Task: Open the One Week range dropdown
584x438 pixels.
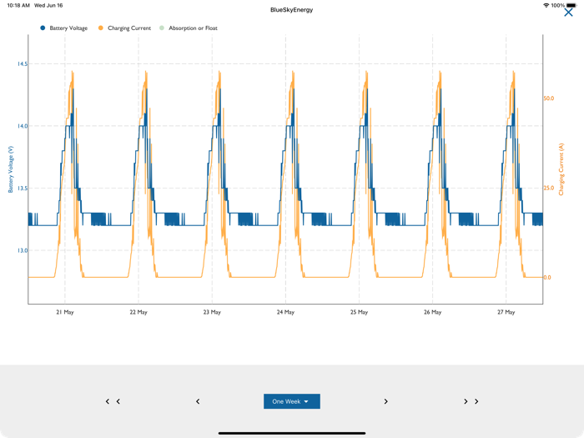Action: [291, 401]
